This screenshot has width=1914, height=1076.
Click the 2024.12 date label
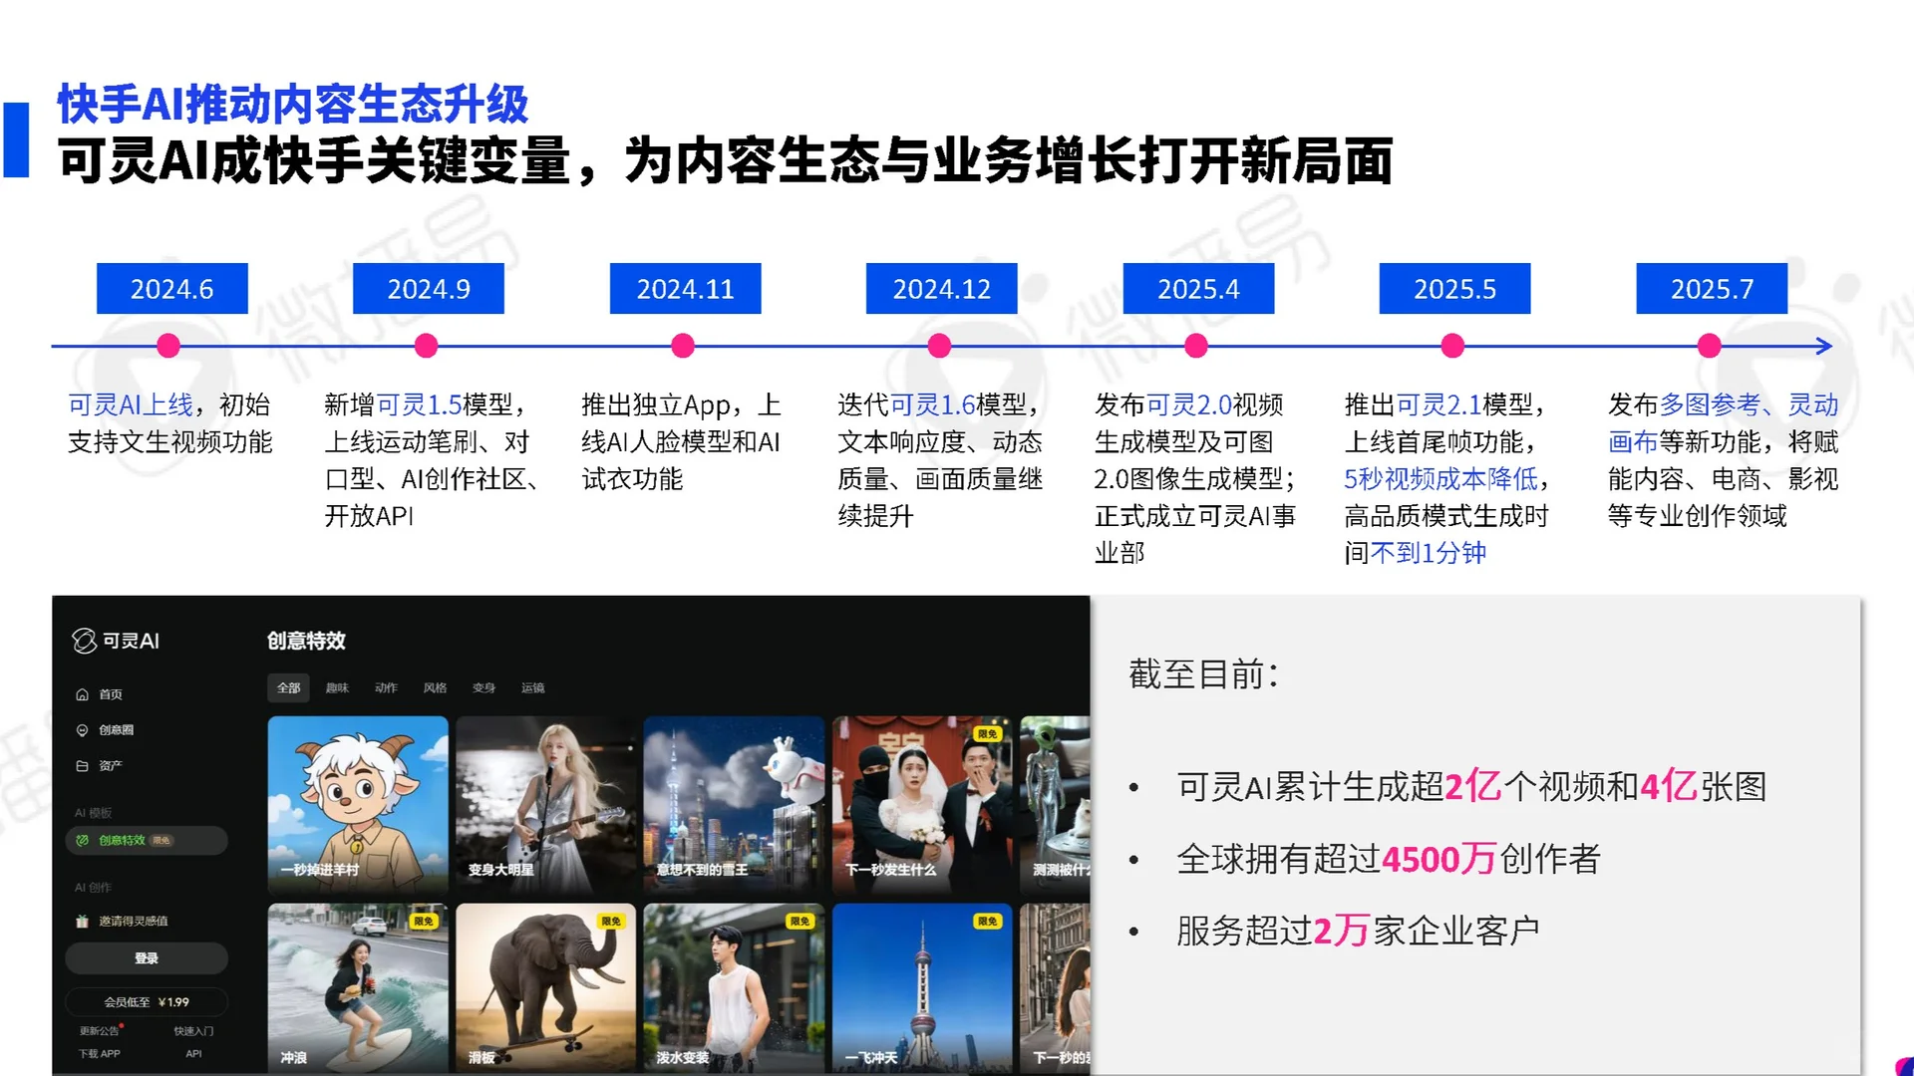point(942,289)
